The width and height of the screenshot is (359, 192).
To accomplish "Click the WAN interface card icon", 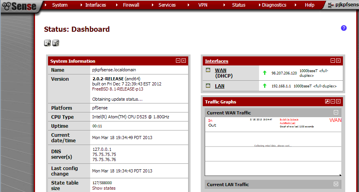I will tap(208, 70).
